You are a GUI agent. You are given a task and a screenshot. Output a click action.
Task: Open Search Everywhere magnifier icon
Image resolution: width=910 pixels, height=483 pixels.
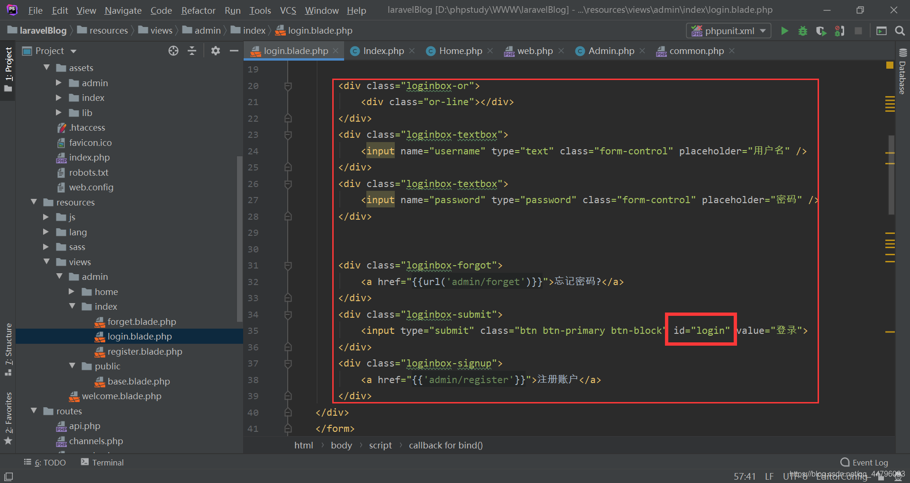click(900, 31)
